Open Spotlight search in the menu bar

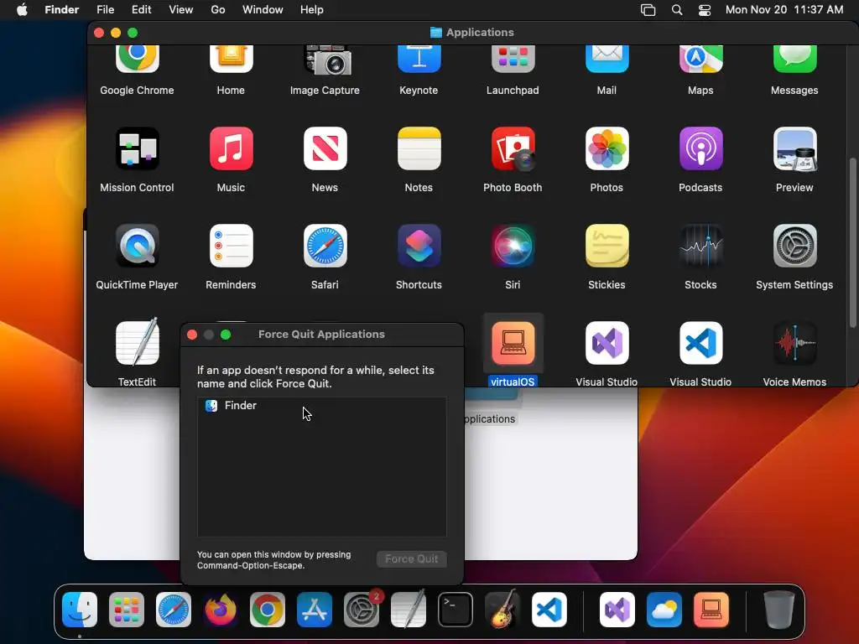click(677, 10)
